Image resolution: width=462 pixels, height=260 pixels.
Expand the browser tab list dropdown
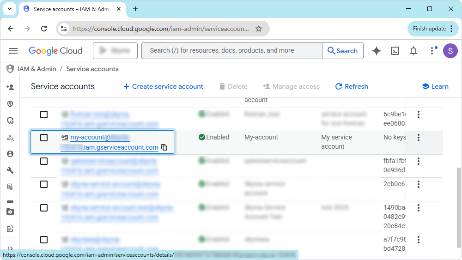coord(9,9)
